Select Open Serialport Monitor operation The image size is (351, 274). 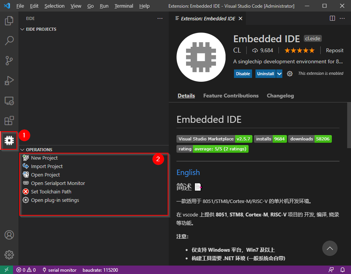94,183
